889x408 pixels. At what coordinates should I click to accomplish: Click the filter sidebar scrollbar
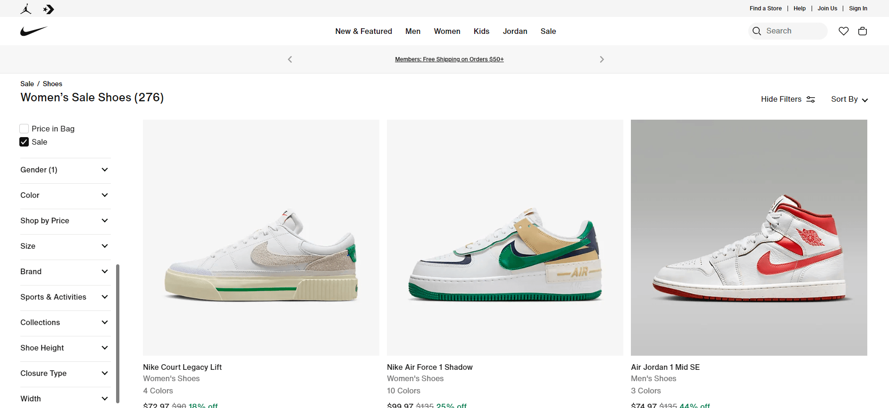pyautogui.click(x=117, y=334)
